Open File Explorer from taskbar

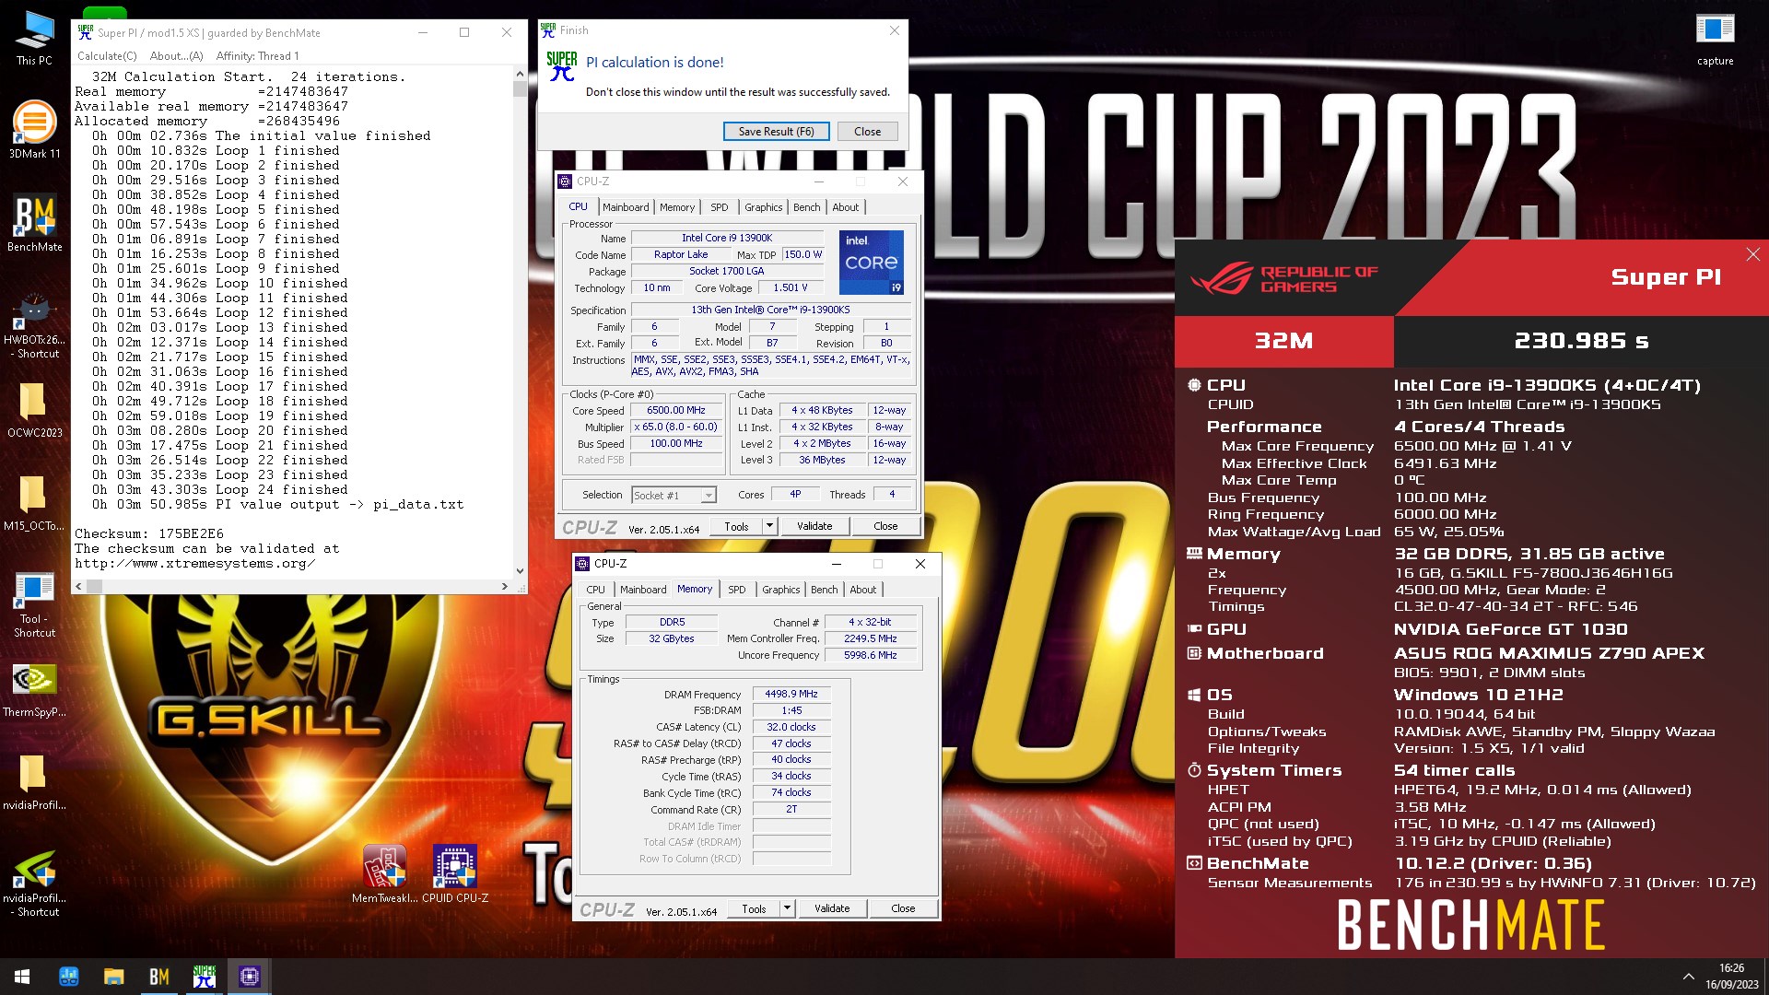click(x=113, y=977)
